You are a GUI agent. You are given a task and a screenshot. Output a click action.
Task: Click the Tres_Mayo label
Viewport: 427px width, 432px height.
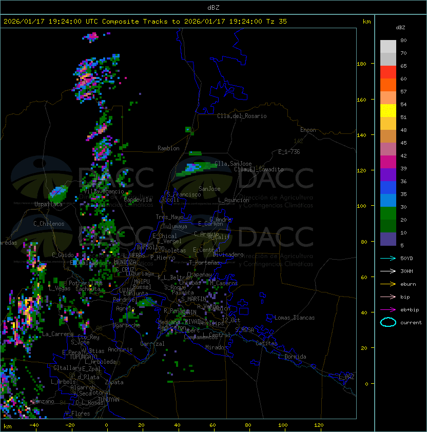click(169, 217)
